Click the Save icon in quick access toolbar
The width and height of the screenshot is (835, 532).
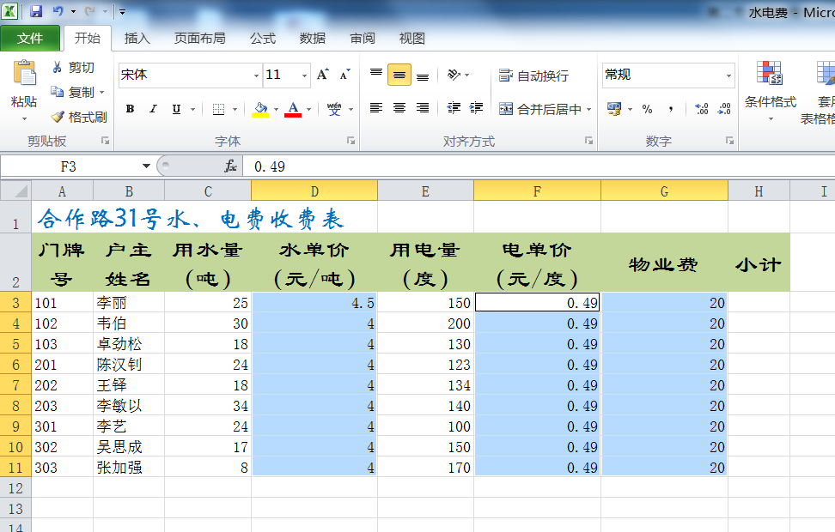36,12
